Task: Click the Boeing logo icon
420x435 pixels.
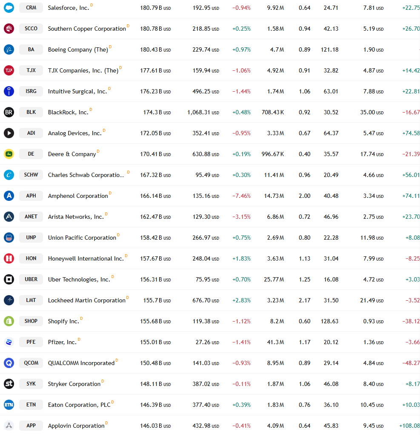Action: click(9, 49)
